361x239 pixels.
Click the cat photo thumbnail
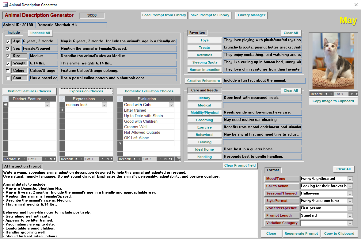pos(333,61)
